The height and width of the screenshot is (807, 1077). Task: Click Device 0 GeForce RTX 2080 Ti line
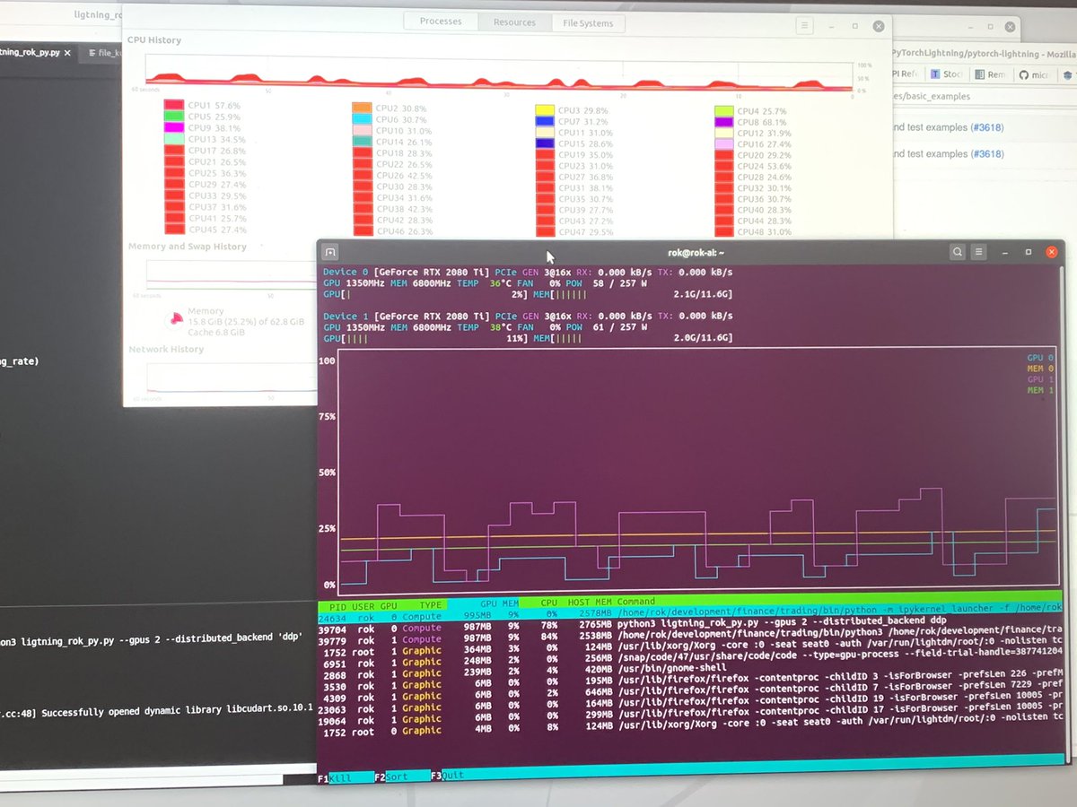[x=528, y=273]
